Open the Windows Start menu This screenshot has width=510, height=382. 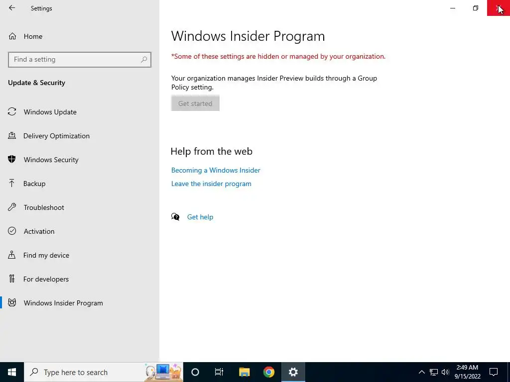12,372
